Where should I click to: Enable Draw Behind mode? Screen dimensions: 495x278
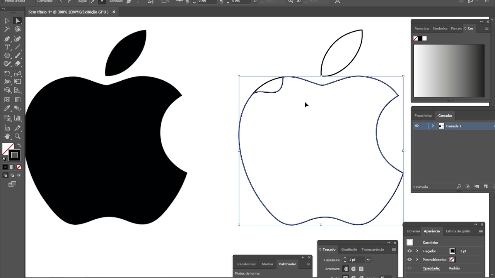coord(12,175)
